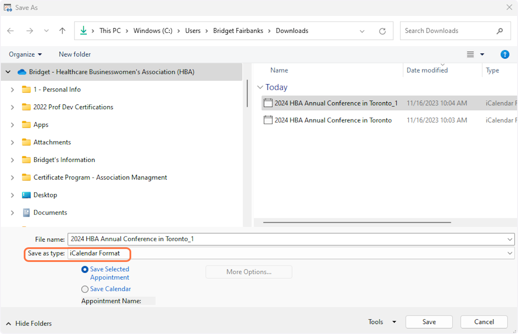Screen dimensions: 518x334
Task: Select Bridget Fairbanks in the breadcrumb
Action: pyautogui.click(x=238, y=31)
